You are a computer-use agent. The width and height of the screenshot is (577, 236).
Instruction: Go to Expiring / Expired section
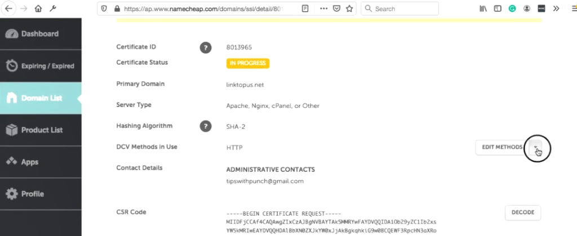[x=41, y=66]
